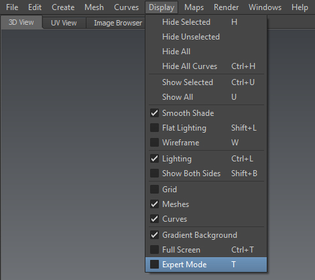The width and height of the screenshot is (315, 280).
Task: Open the Mesh menu
Action: [94, 7]
